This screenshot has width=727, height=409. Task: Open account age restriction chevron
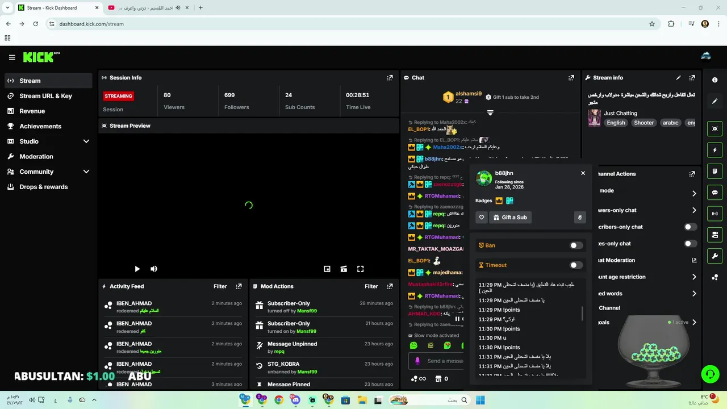694,277
